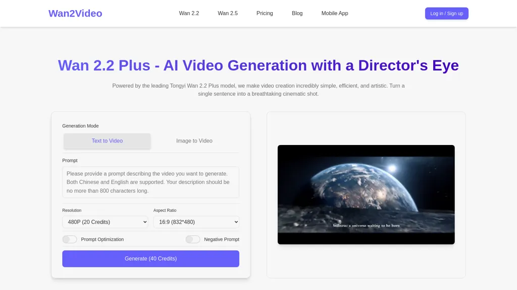Click the Prompt Optimization label text
The height and width of the screenshot is (290, 517).
tap(102, 239)
